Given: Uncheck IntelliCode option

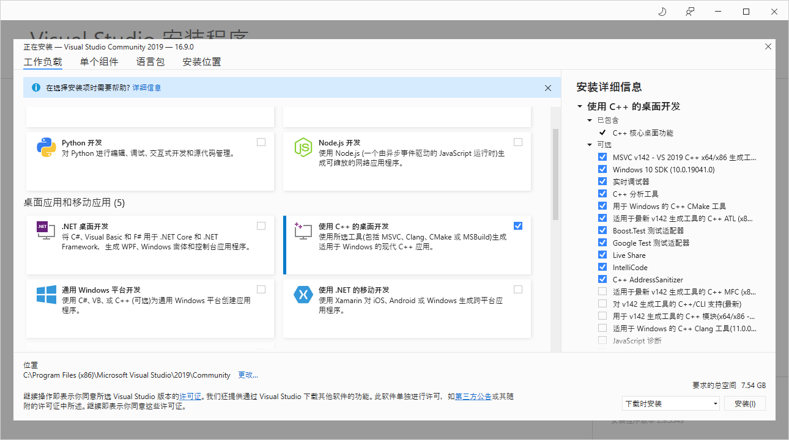Looking at the screenshot, I should coord(602,267).
